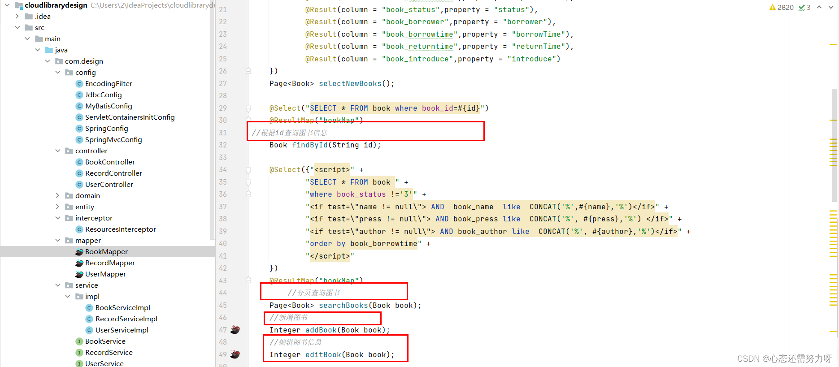Open the JdbcConfig class icon
Screen dimensions: 839x367
pos(79,95)
